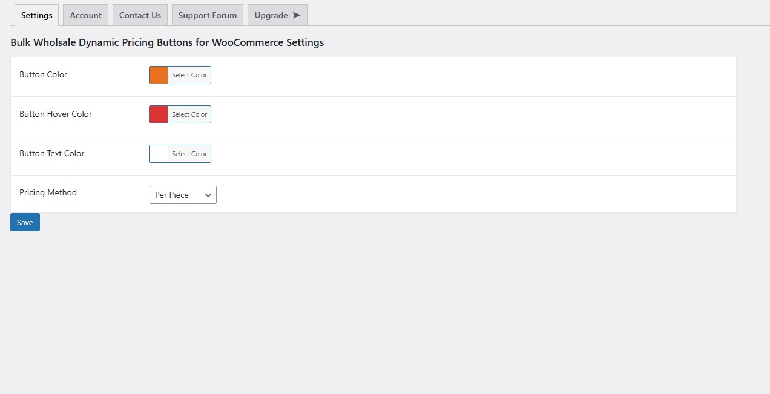
Task: Open the Pricing Method dropdown
Action: [x=183, y=195]
